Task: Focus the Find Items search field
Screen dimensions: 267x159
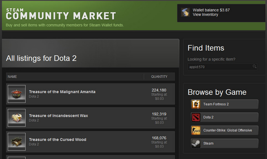Action: tap(219, 67)
